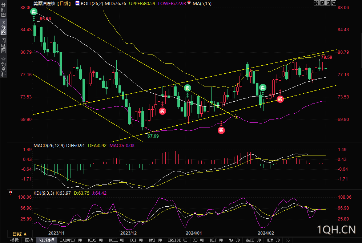Viewport: 362px width, 243px height.
Task: Click the 美原油连续 contract title
Action: (44, 4)
